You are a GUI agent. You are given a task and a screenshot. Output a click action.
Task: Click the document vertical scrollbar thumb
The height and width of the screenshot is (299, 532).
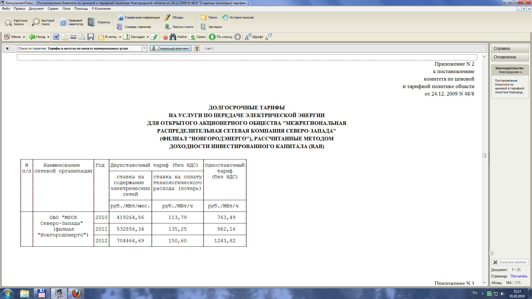484,156
